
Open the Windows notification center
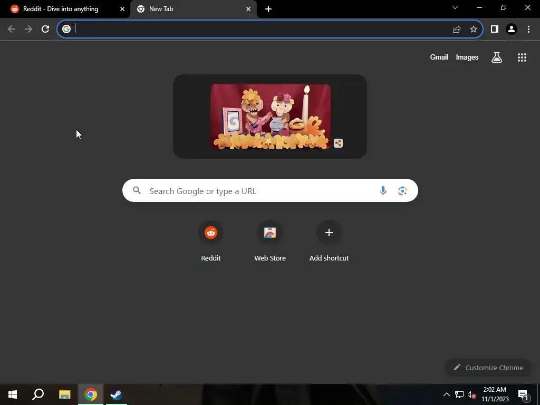[x=523, y=394]
